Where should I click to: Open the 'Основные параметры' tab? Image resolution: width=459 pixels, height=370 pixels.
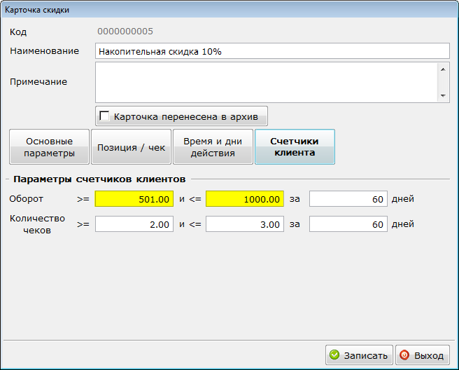49,147
